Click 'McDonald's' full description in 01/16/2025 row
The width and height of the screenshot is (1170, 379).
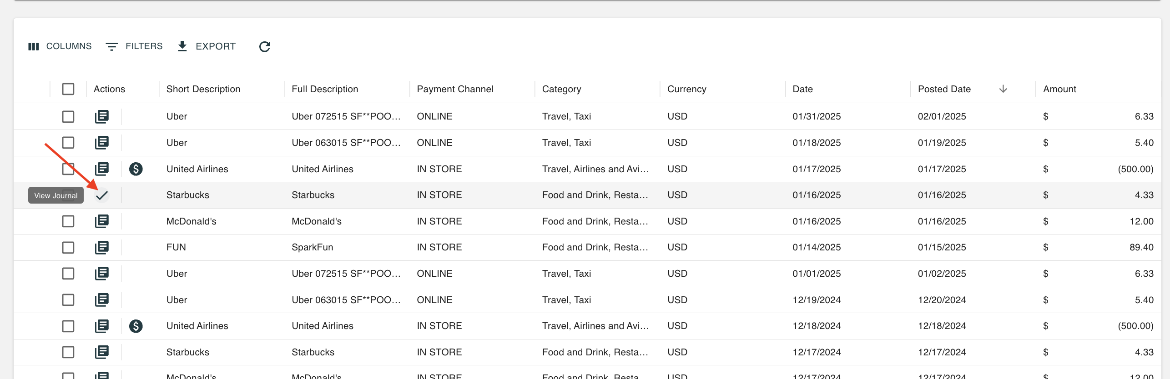pyautogui.click(x=317, y=221)
